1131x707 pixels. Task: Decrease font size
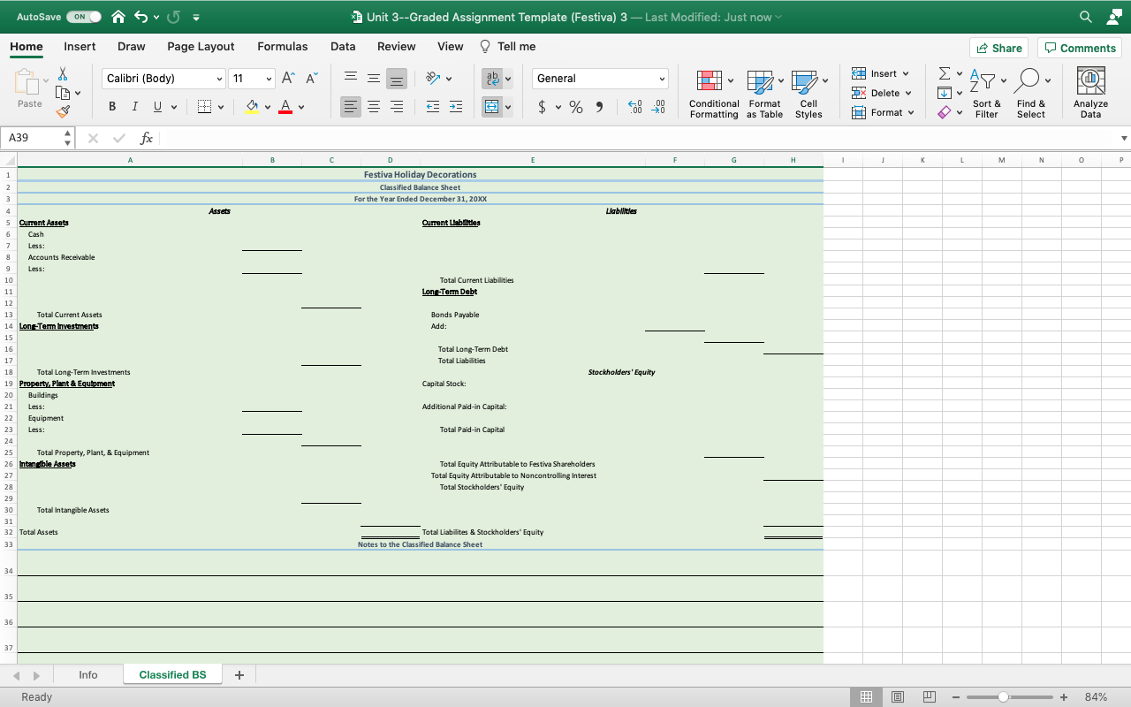tap(311, 79)
